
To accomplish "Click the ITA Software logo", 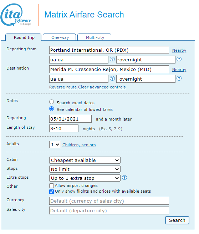I will (x=16, y=15).
